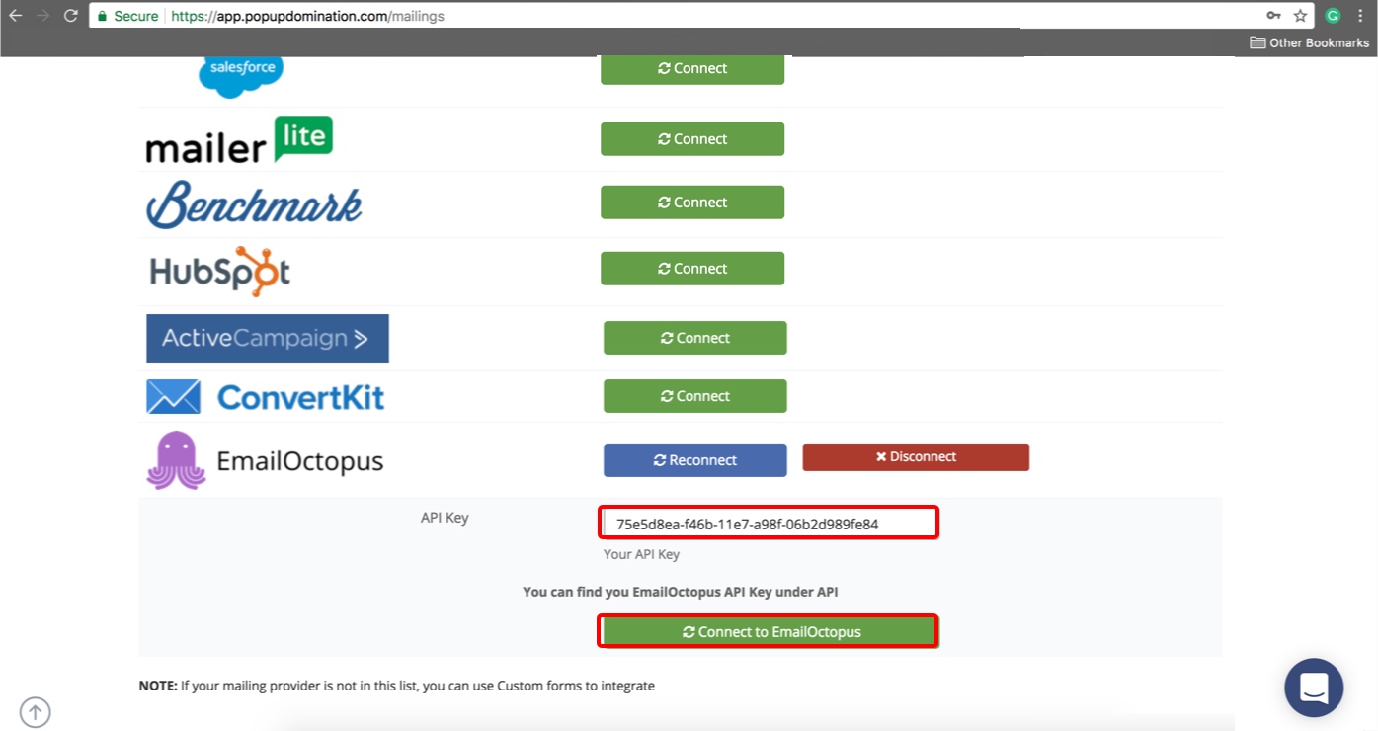The height and width of the screenshot is (731, 1378).
Task: Click the HubSpot logo
Action: pyautogui.click(x=219, y=271)
